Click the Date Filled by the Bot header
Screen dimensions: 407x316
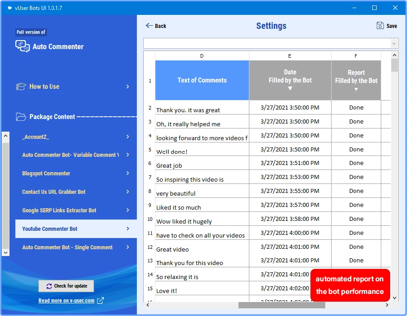[290, 80]
